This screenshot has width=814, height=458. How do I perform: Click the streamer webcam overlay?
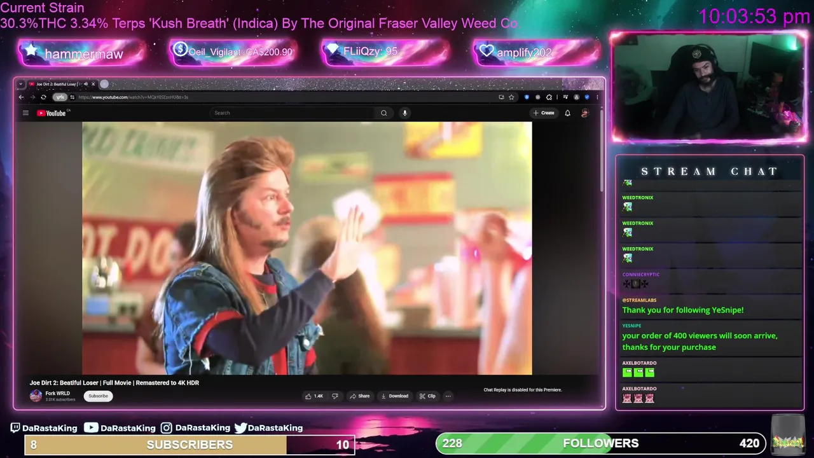click(x=708, y=87)
